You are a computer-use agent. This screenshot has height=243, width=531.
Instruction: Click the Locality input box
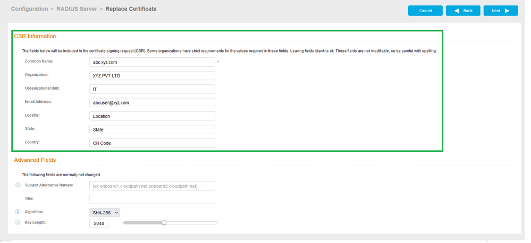click(152, 116)
